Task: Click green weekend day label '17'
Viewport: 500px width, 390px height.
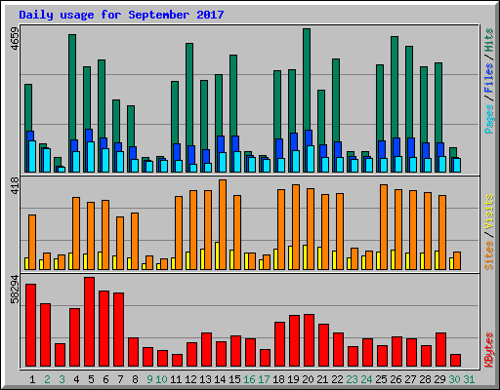Action: (x=264, y=379)
